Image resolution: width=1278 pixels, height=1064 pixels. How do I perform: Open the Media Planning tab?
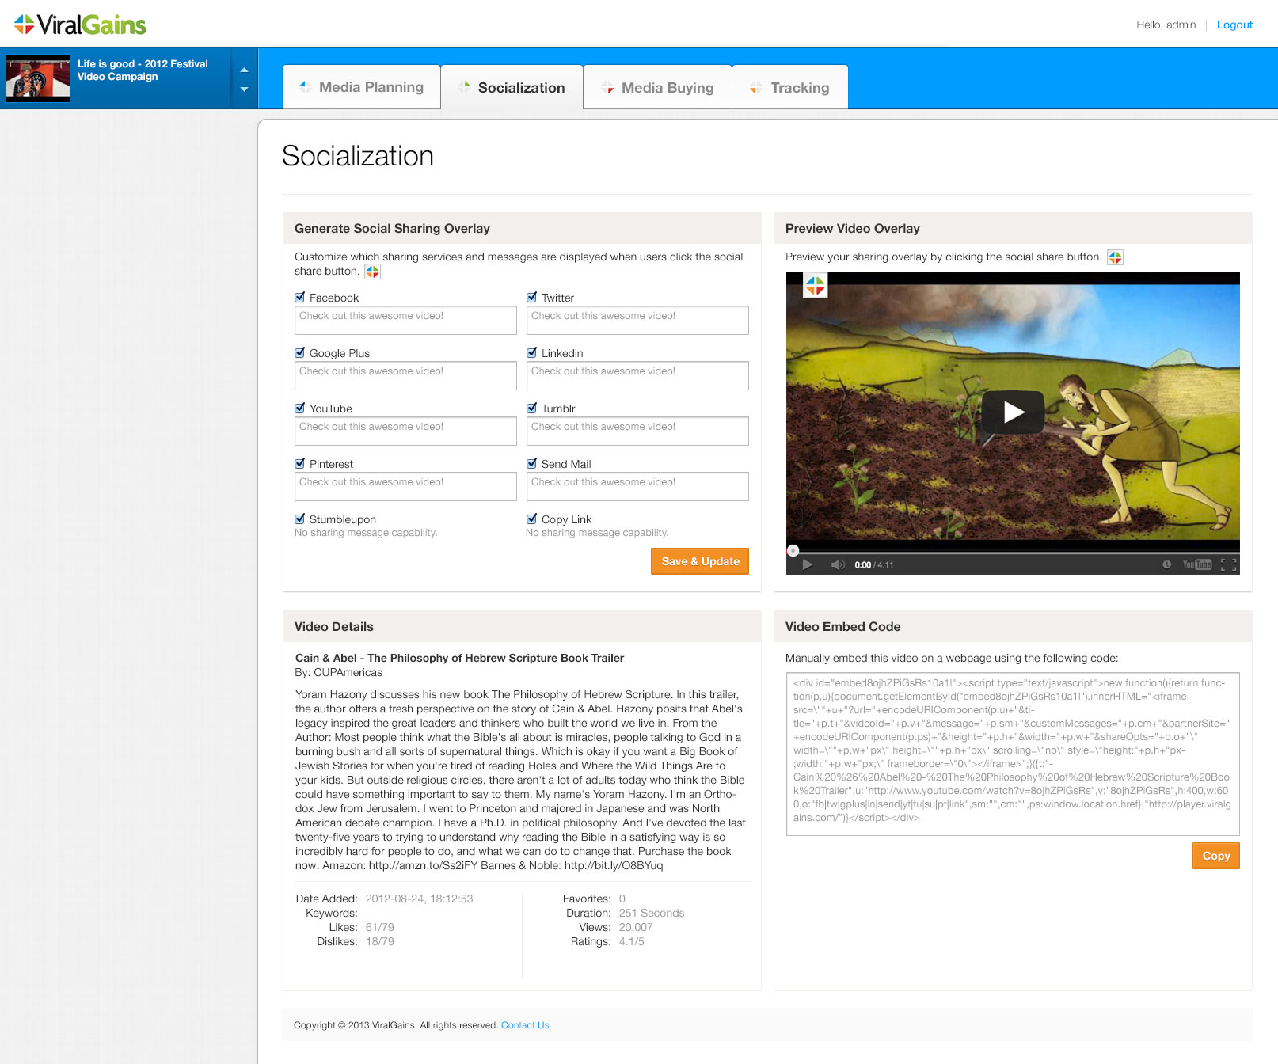coord(361,87)
